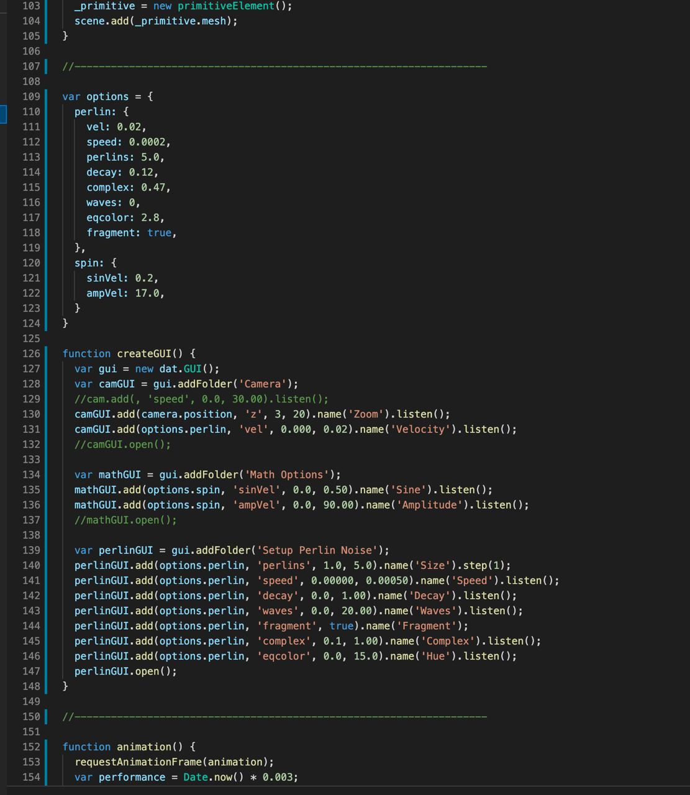The width and height of the screenshot is (690, 795).
Task: Click 'options' in the var options declaration
Action: click(x=107, y=96)
